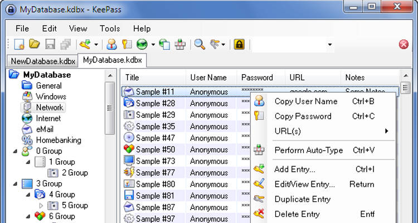Open the Edit menu
Image resolution: width=418 pixels, height=223 pixels.
tap(50, 28)
